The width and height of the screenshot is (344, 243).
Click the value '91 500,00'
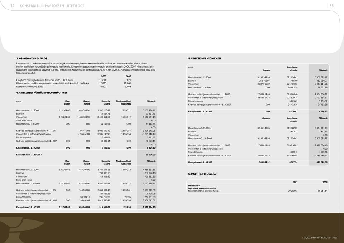150,155
